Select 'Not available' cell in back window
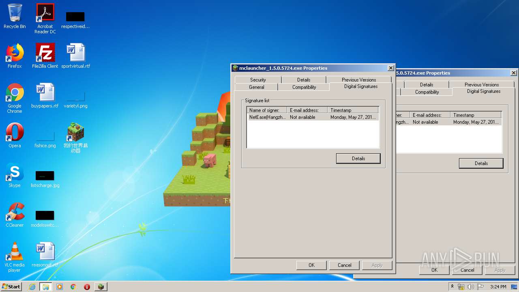Image resolution: width=519 pixels, height=292 pixels. pyautogui.click(x=425, y=122)
